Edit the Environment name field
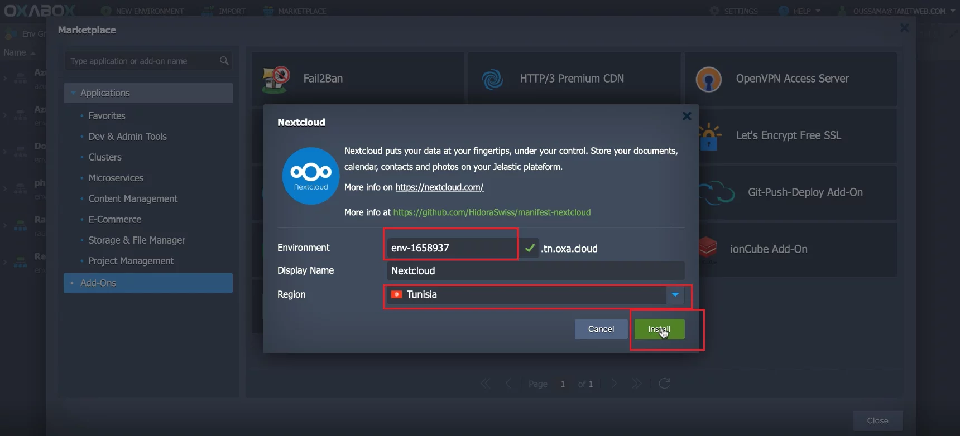This screenshot has height=436, width=960. point(452,248)
